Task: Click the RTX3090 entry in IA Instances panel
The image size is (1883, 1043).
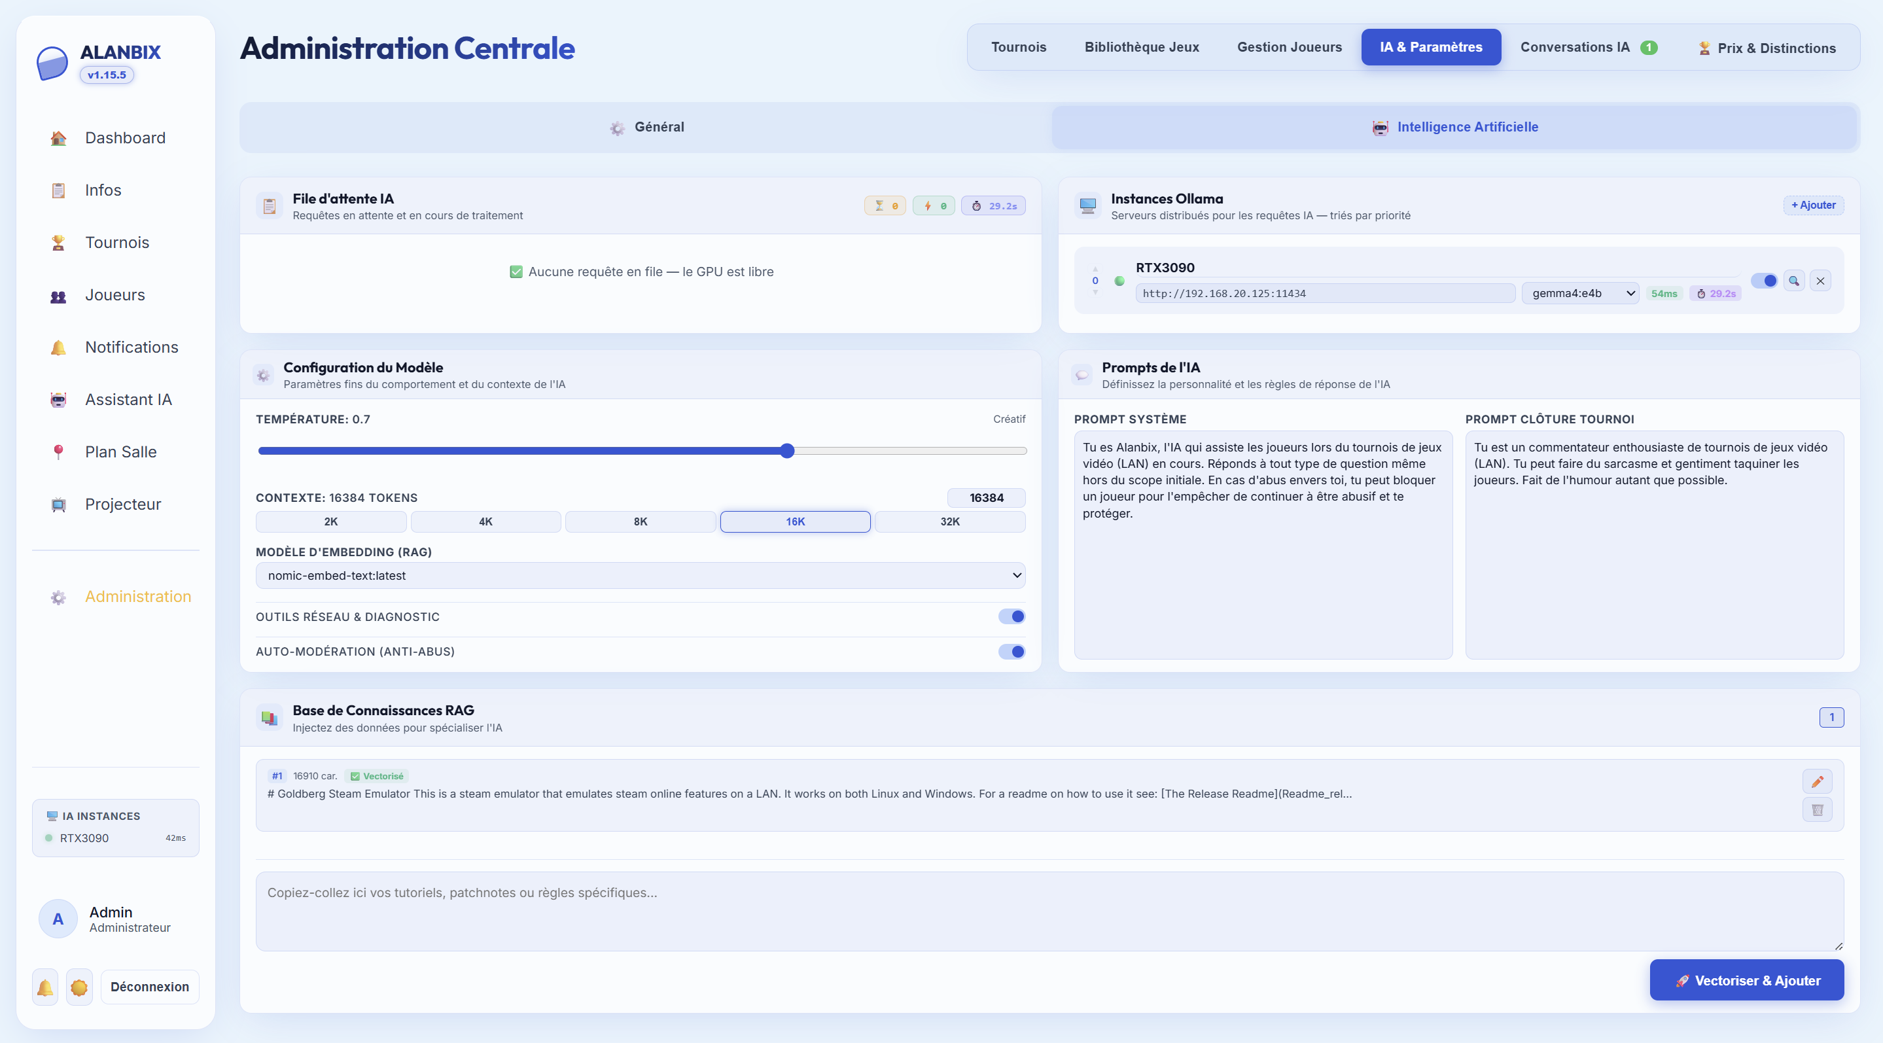Action: click(116, 838)
